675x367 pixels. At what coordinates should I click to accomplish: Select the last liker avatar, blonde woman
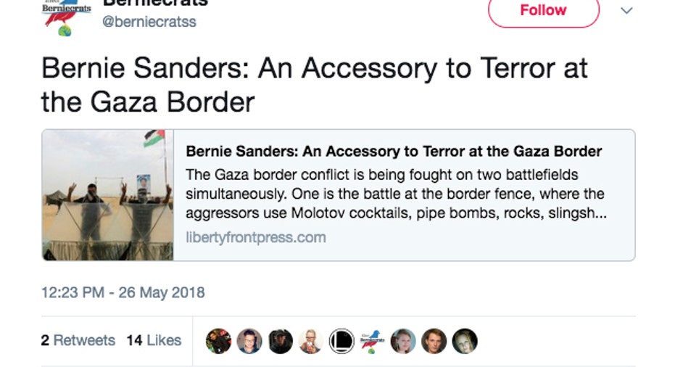(465, 341)
